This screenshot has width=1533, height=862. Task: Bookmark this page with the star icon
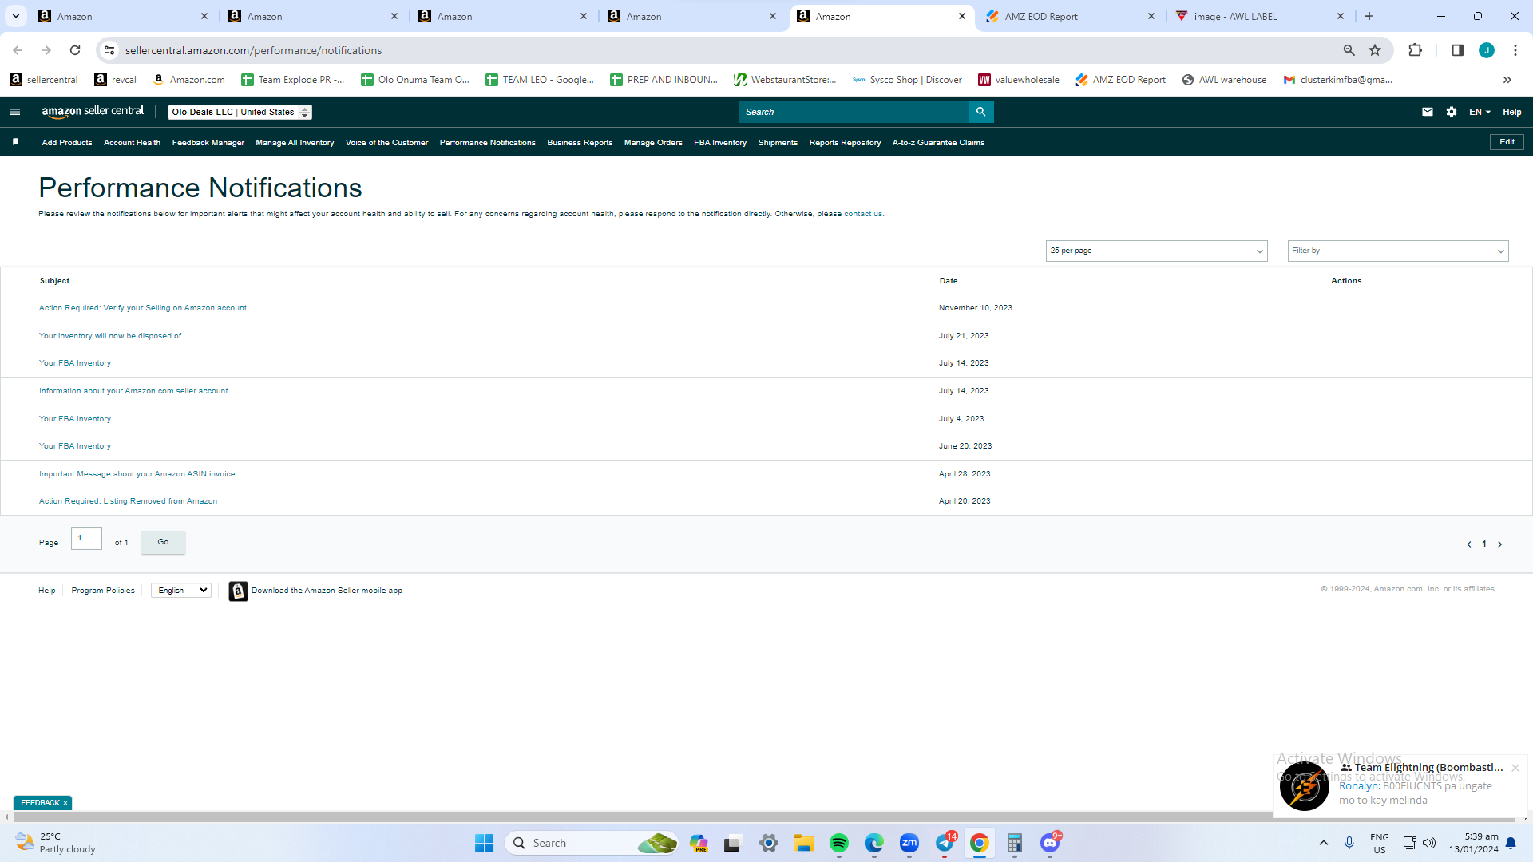pos(1375,50)
